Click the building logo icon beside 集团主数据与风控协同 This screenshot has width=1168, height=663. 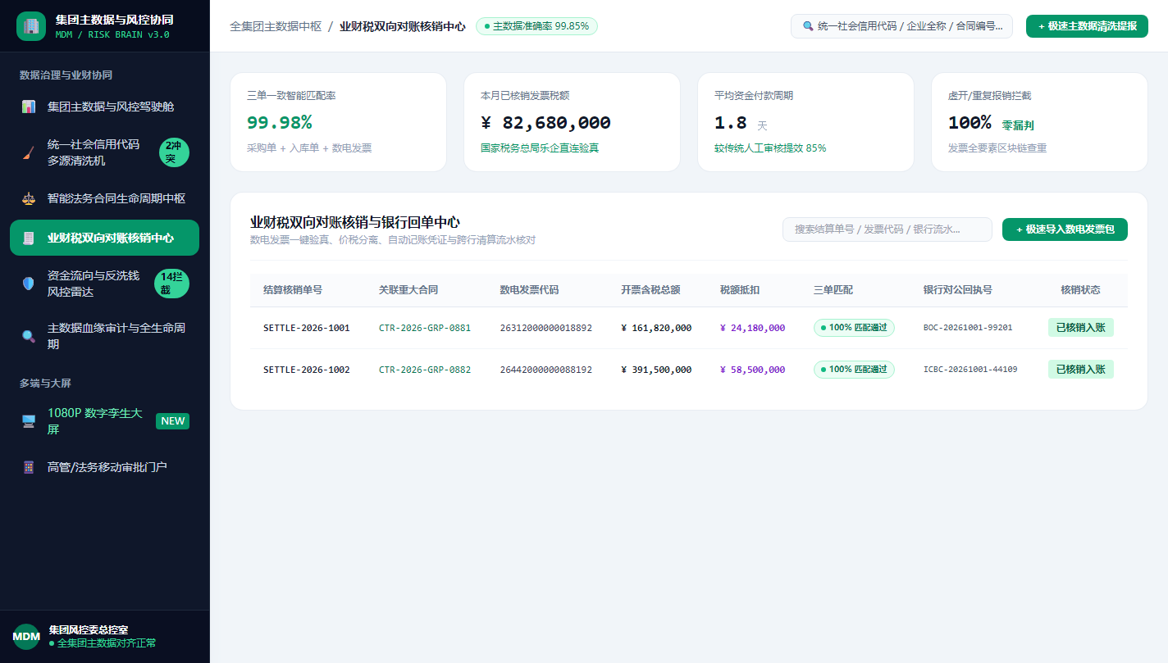pyautogui.click(x=31, y=26)
